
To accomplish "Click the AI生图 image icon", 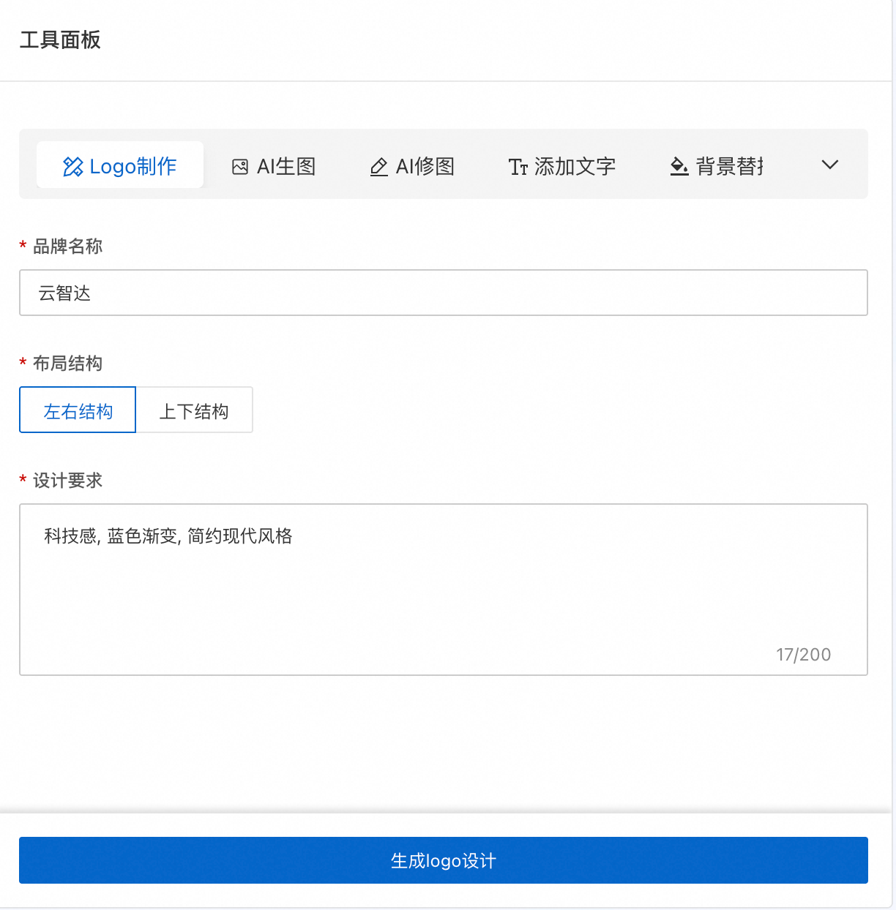I will pyautogui.click(x=240, y=167).
